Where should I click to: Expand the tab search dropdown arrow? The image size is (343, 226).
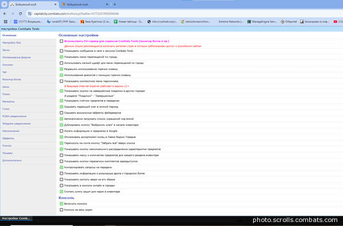point(4,5)
